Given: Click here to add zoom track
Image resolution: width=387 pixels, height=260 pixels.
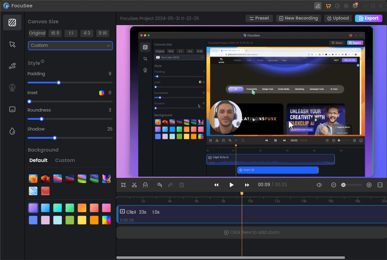Looking at the screenshot, I should click(252, 232).
